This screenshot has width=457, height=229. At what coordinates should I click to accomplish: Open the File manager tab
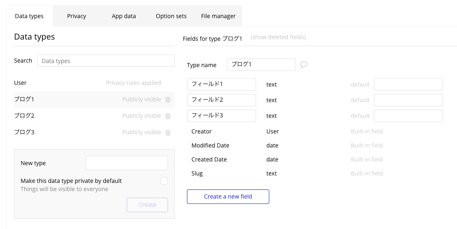coord(218,16)
